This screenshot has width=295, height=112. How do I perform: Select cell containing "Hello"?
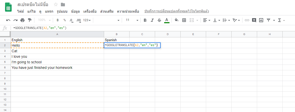57,45
